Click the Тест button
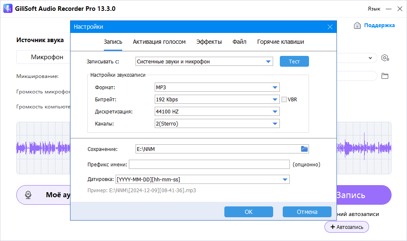Image resolution: width=407 pixels, height=241 pixels. point(294,61)
